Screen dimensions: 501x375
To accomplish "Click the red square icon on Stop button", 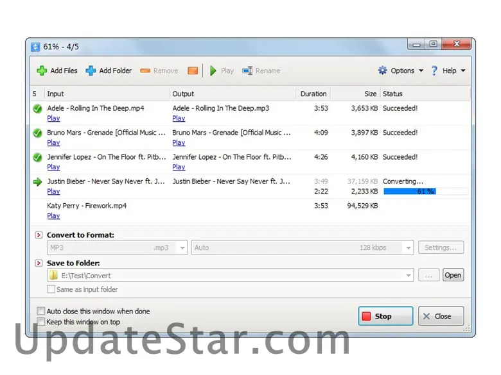I will click(366, 316).
